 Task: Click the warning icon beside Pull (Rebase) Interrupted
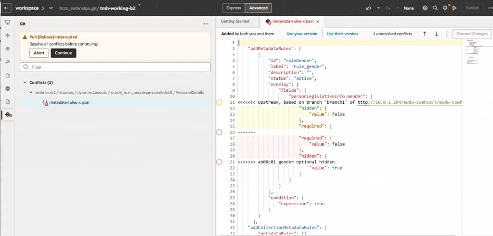pyautogui.click(x=25, y=37)
